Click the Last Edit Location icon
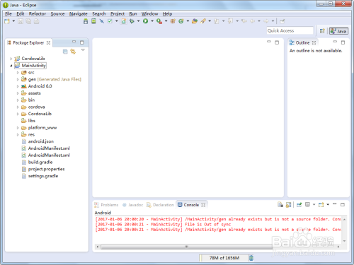The width and height of the screenshot is (354, 265). (244, 21)
